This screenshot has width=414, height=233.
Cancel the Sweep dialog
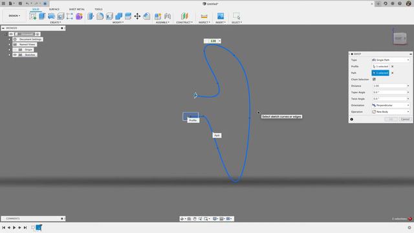405,119
